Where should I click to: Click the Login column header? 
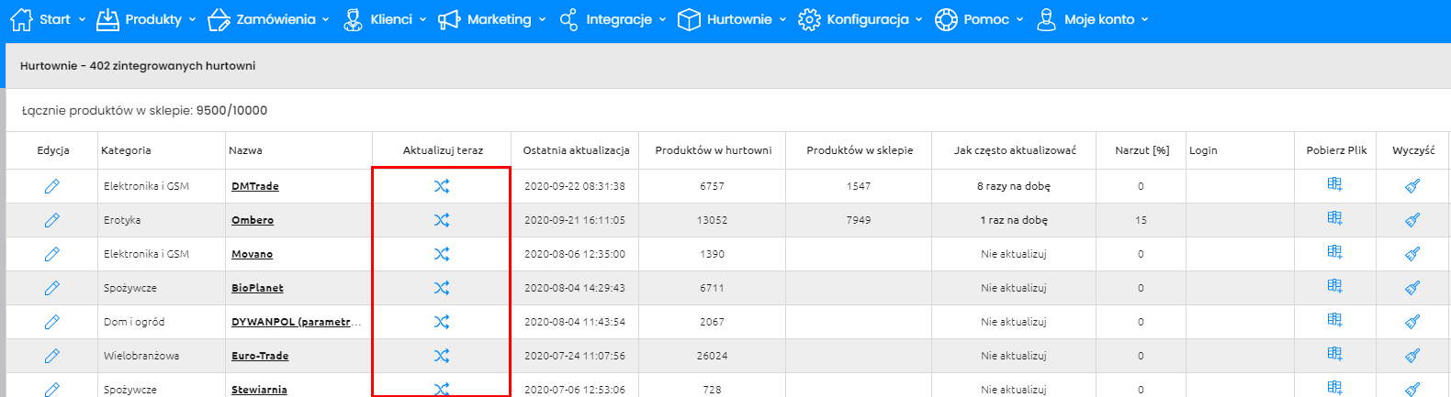pyautogui.click(x=1203, y=150)
